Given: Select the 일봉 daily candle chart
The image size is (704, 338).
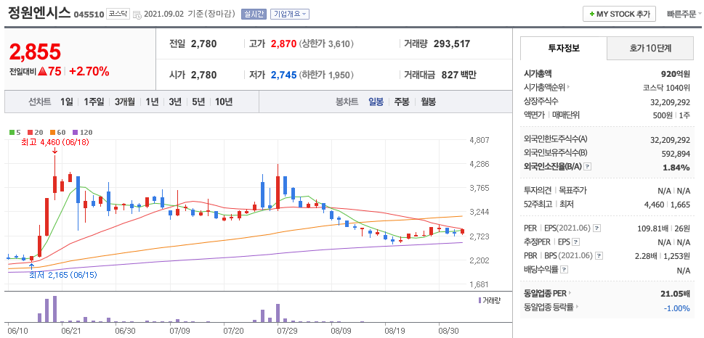Looking at the screenshot, I should pos(376,102).
